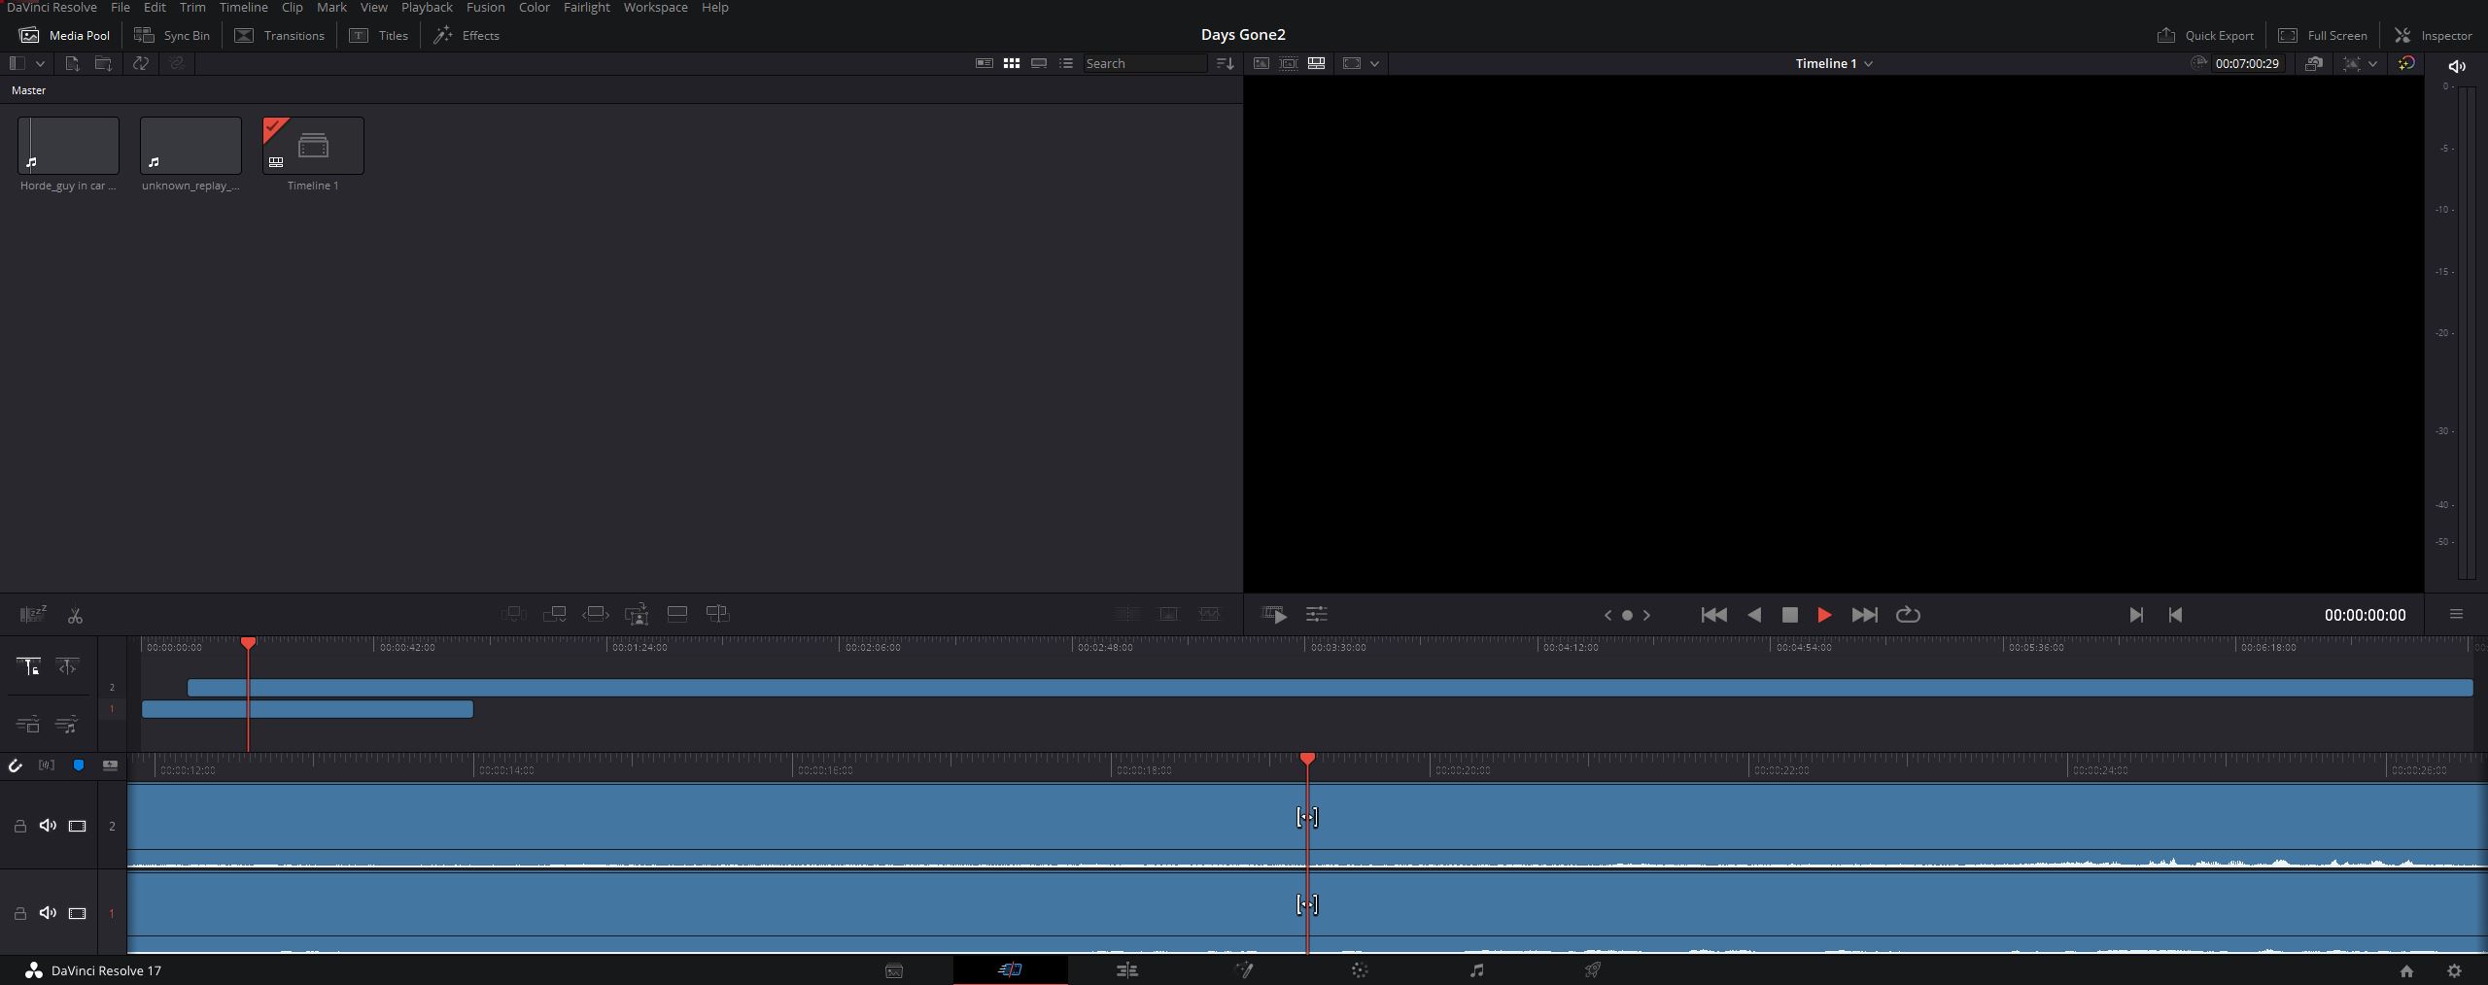
Task: Click the sort media icon
Action: tap(1226, 63)
